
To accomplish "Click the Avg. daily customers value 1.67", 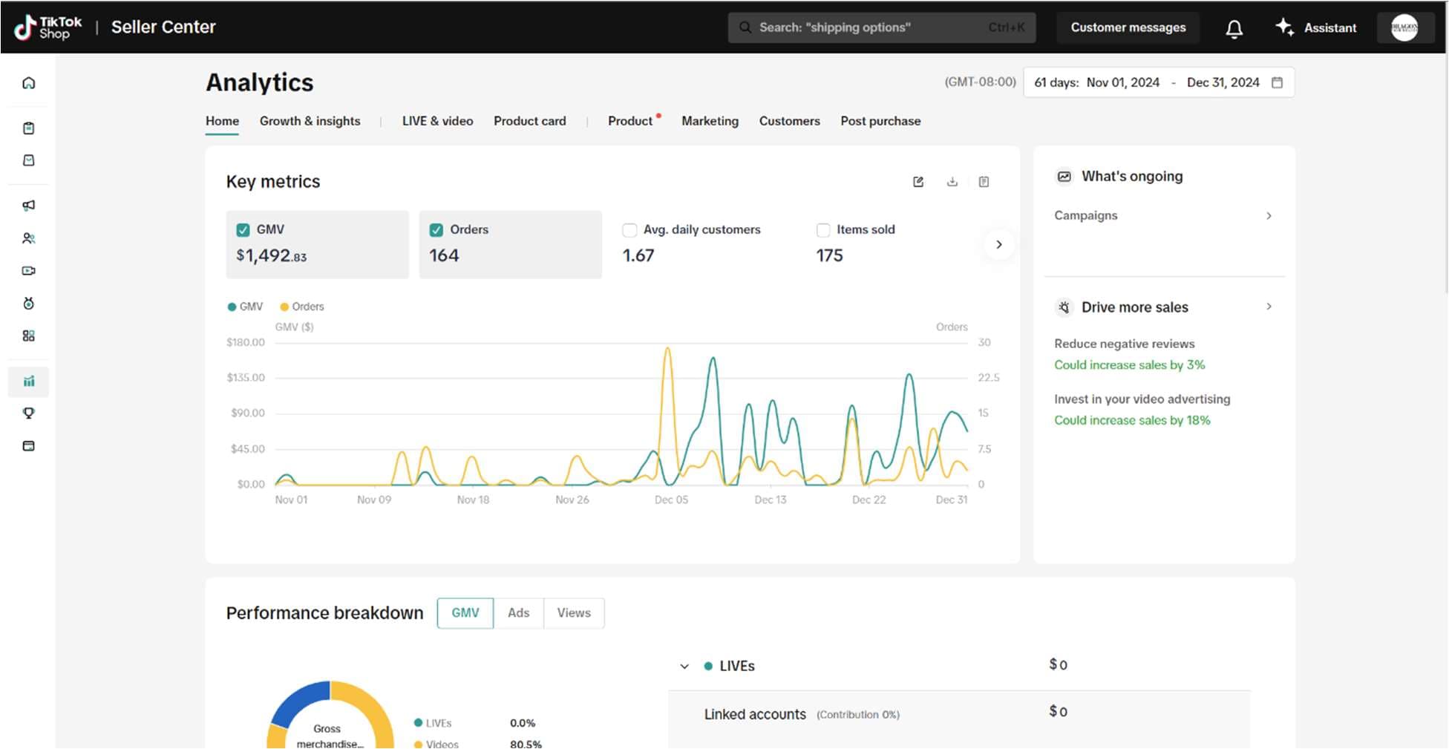I will click(638, 256).
